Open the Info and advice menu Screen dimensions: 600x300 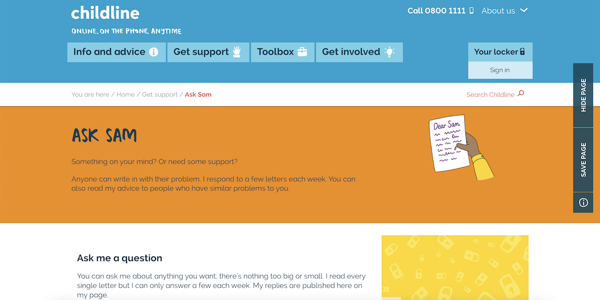(x=109, y=52)
